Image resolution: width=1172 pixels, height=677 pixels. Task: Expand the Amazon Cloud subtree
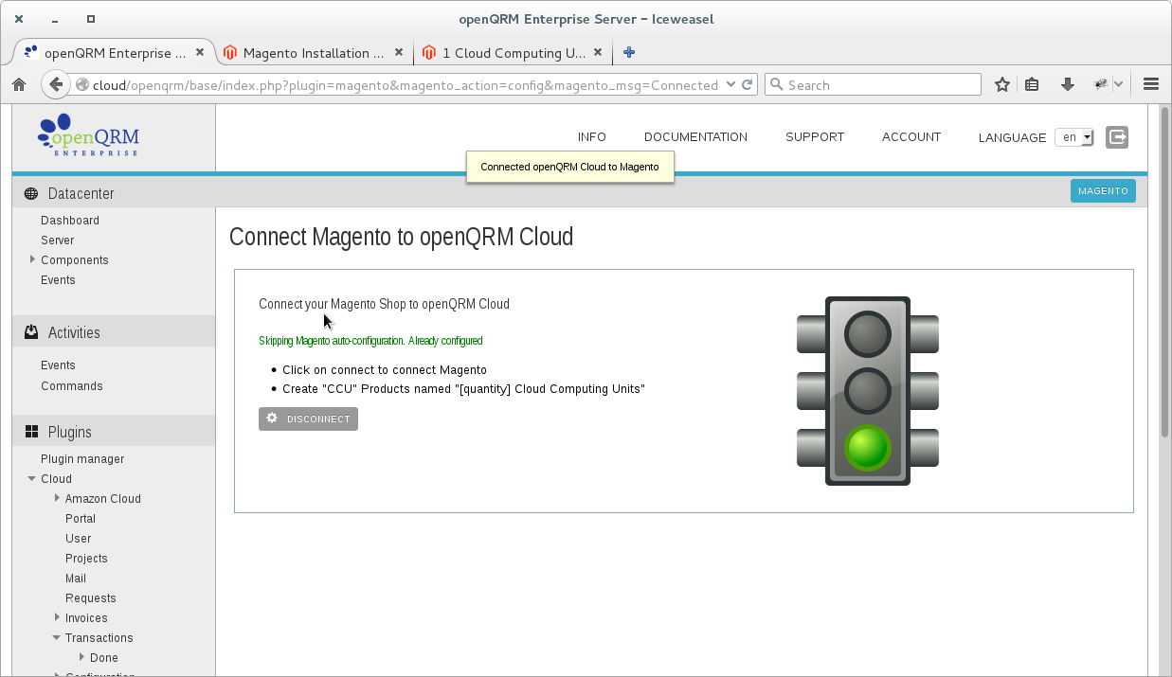point(57,498)
